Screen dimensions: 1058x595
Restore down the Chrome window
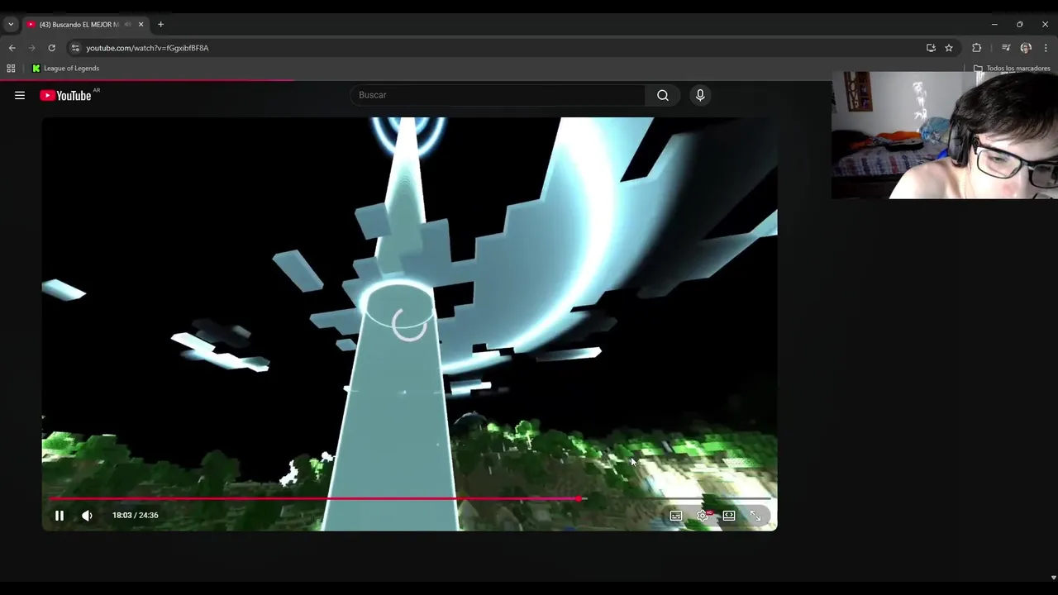pos(1019,25)
